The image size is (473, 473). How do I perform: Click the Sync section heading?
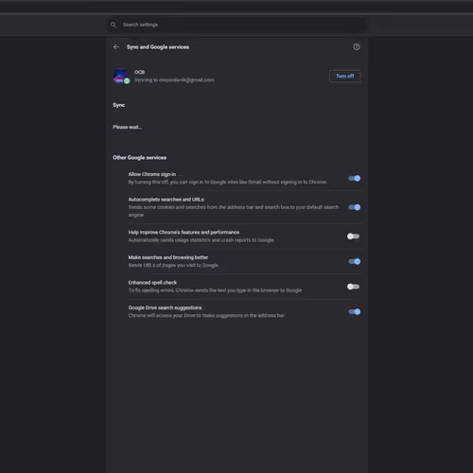click(119, 105)
